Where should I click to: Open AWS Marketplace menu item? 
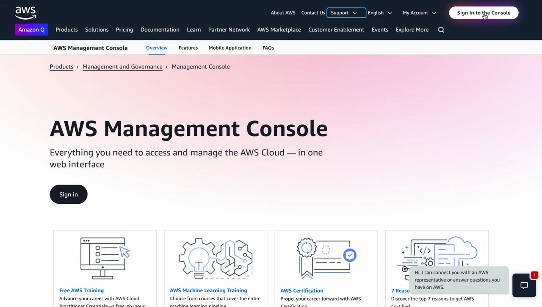tap(279, 30)
